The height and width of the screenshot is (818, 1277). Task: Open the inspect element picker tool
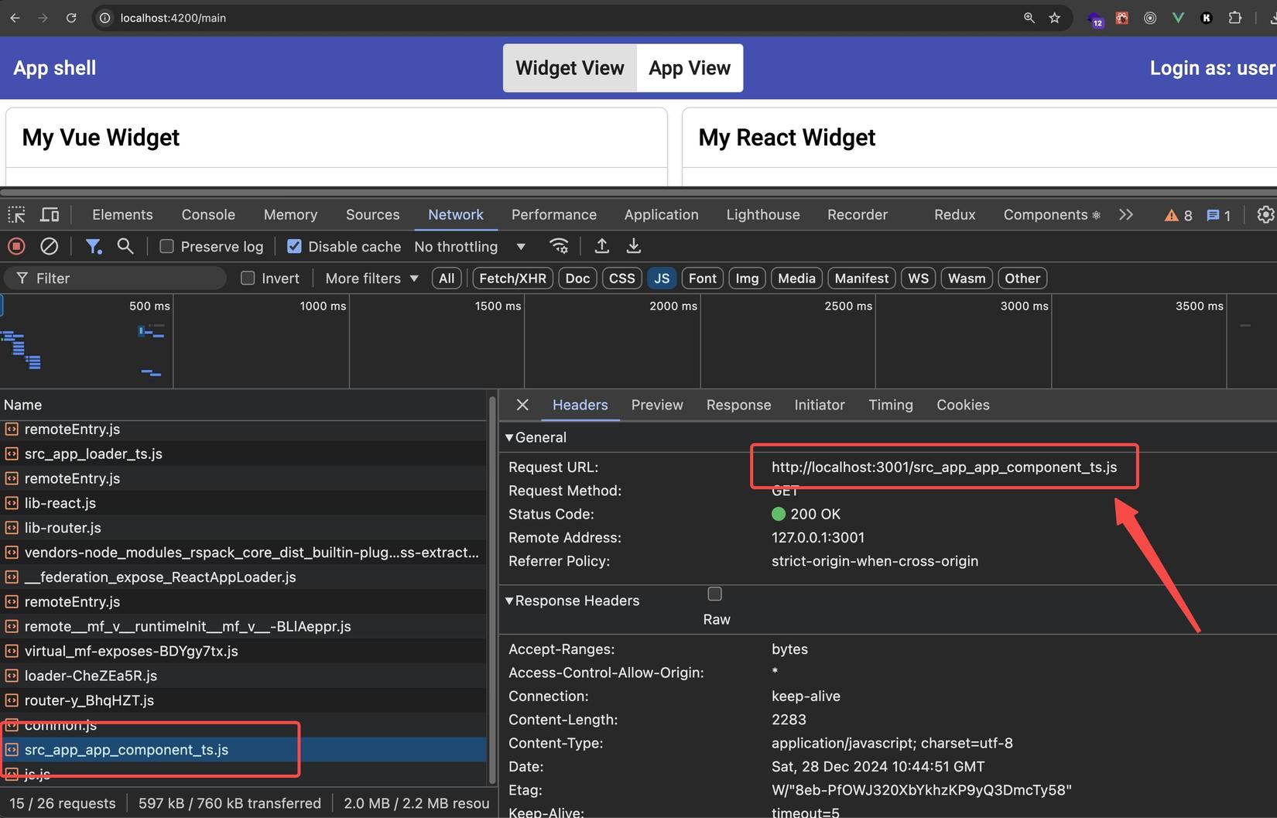[16, 214]
